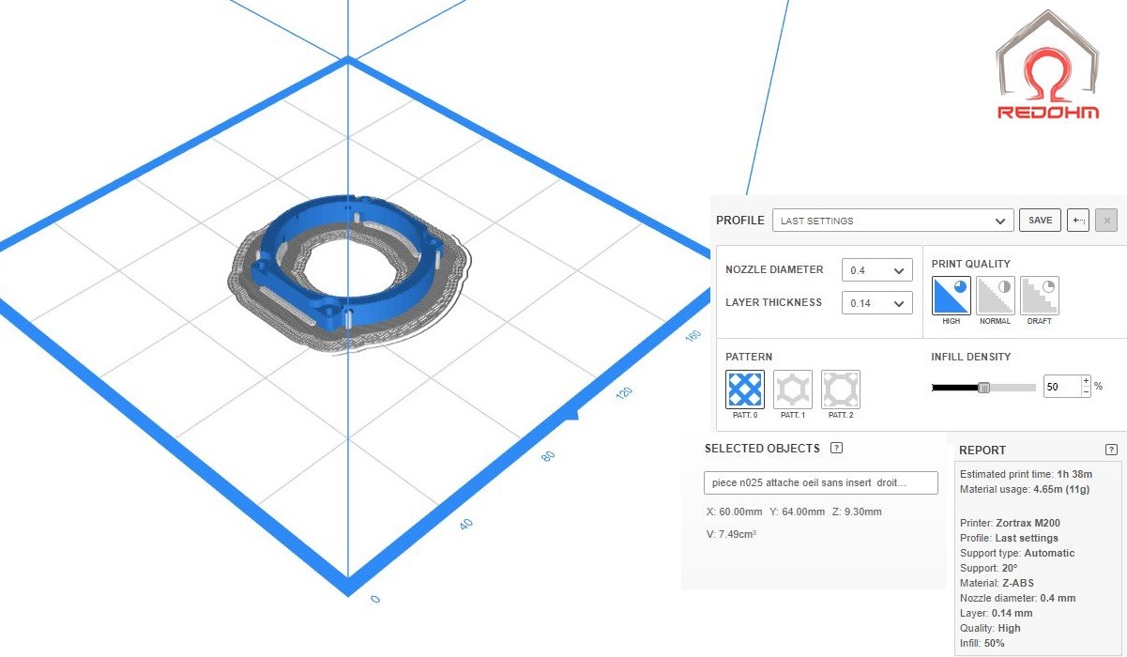Click Printer Zortrax M200 text

click(x=1010, y=523)
